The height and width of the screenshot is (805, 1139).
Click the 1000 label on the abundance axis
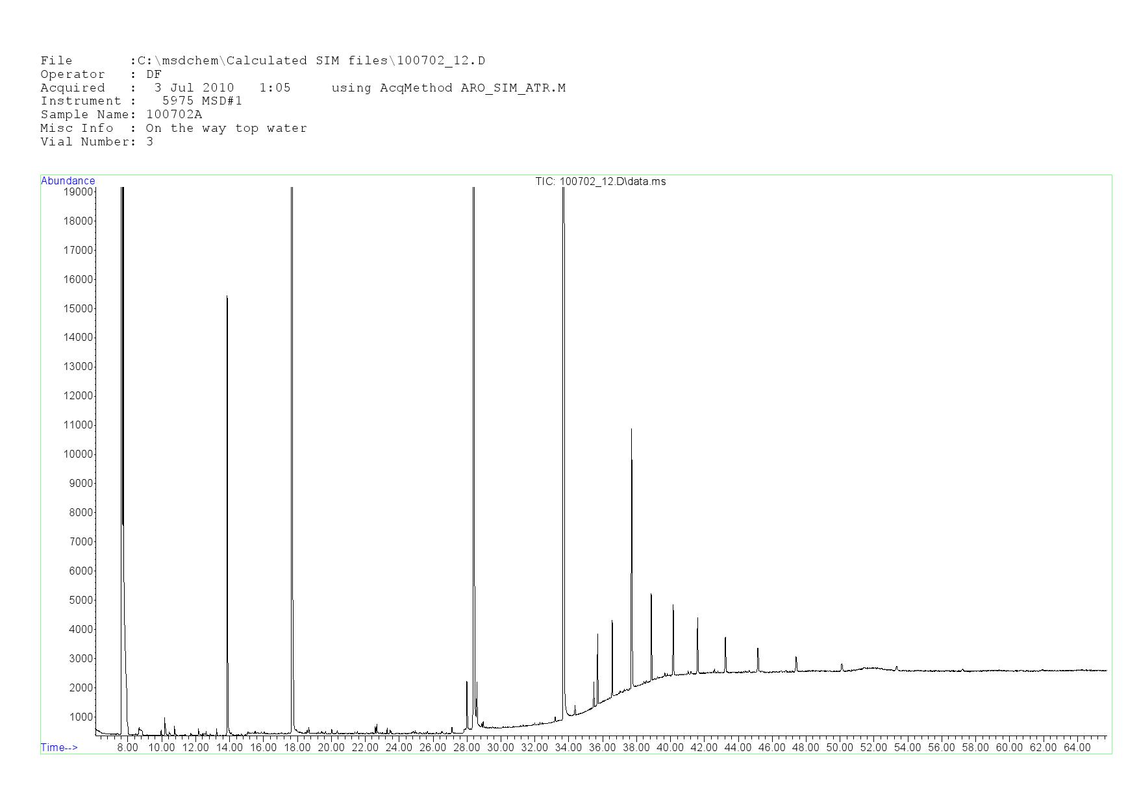tap(81, 717)
